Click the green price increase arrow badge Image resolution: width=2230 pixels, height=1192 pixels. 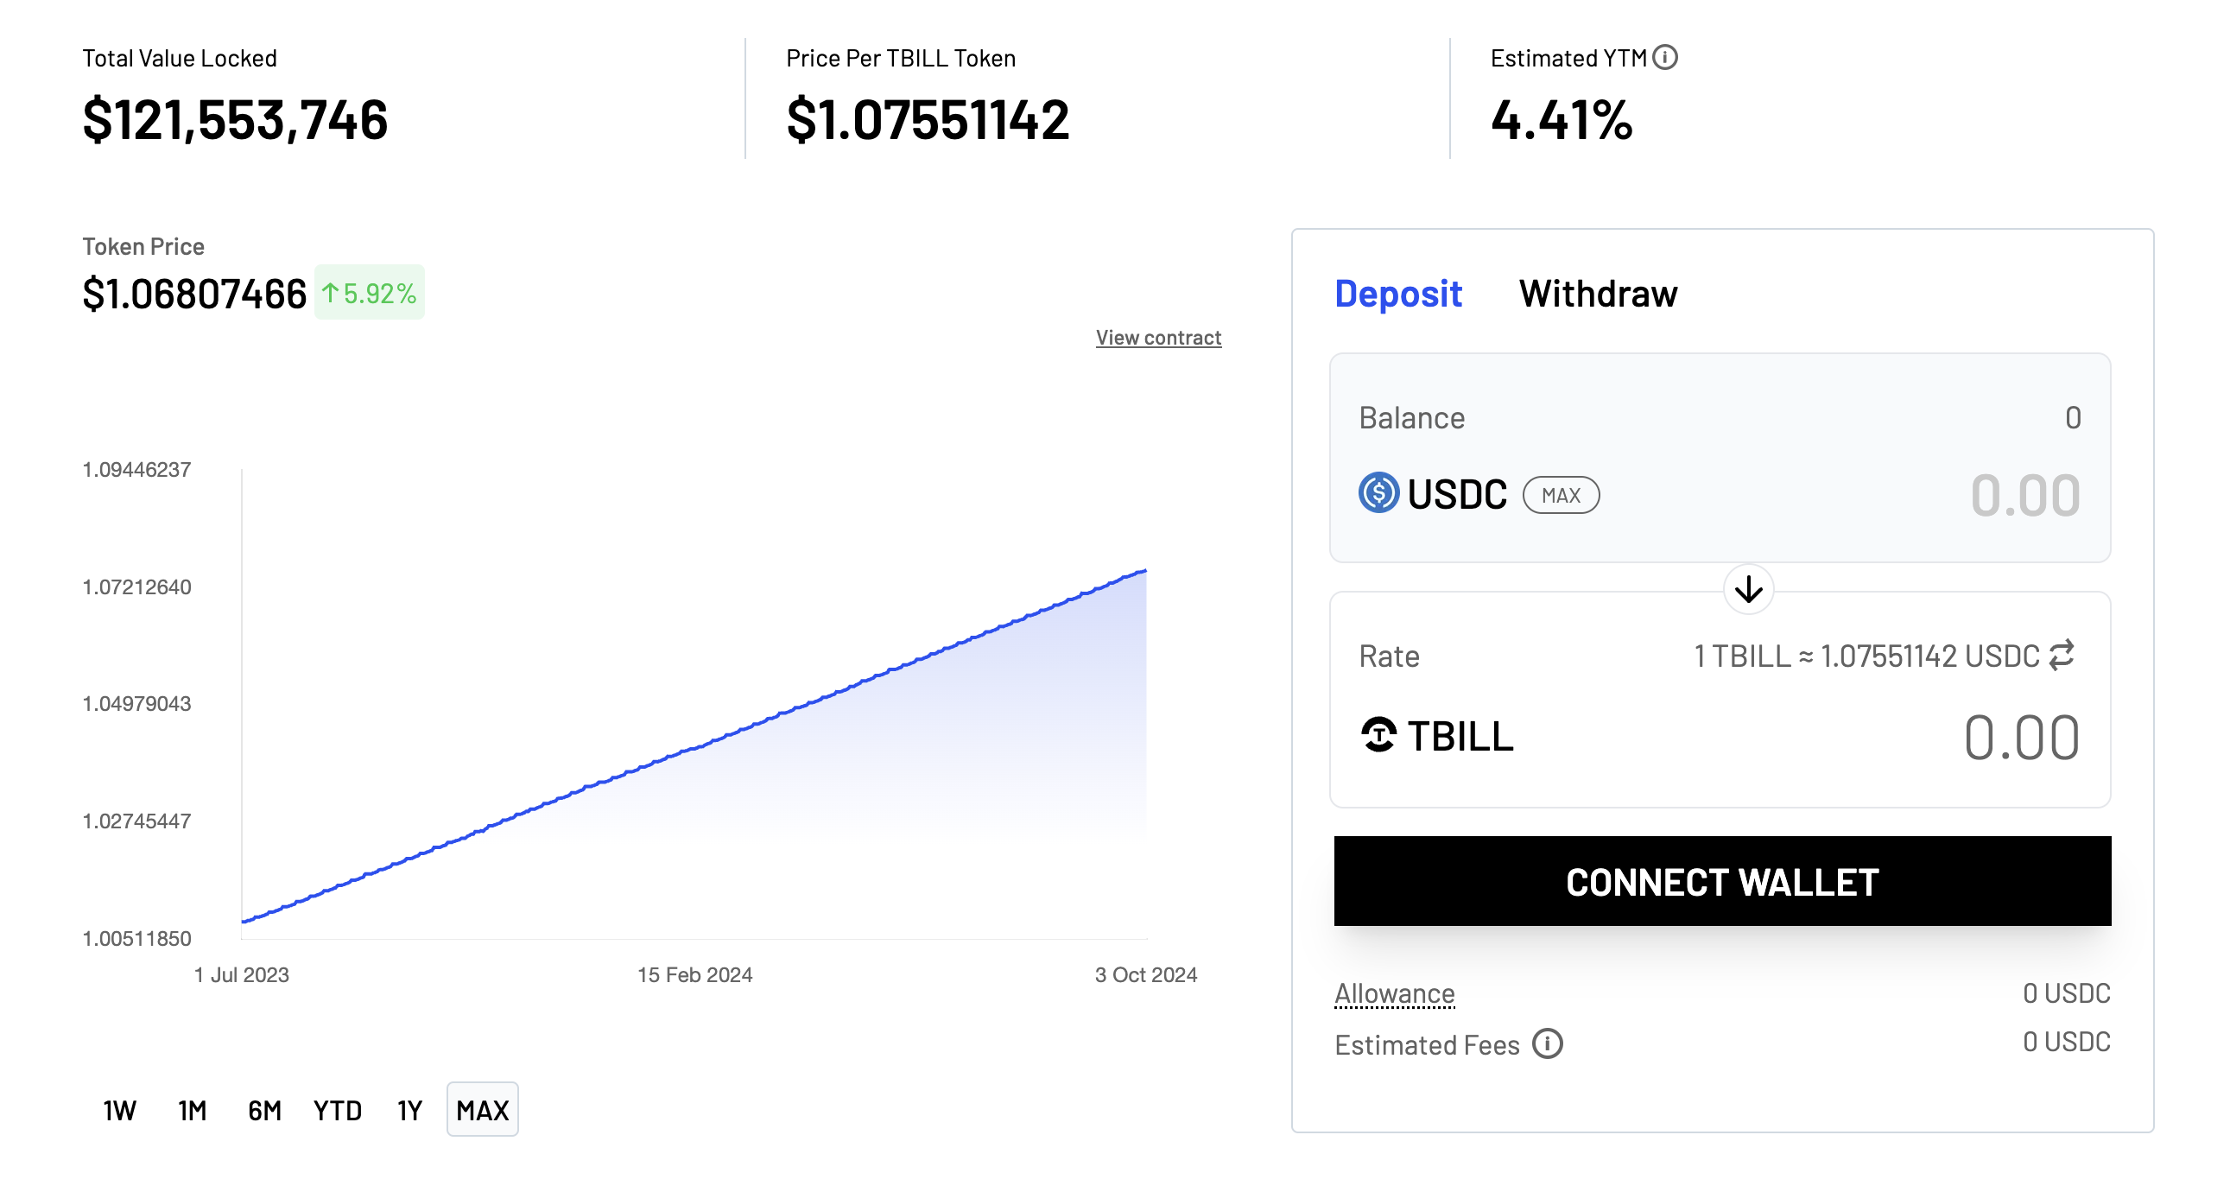[x=369, y=293]
